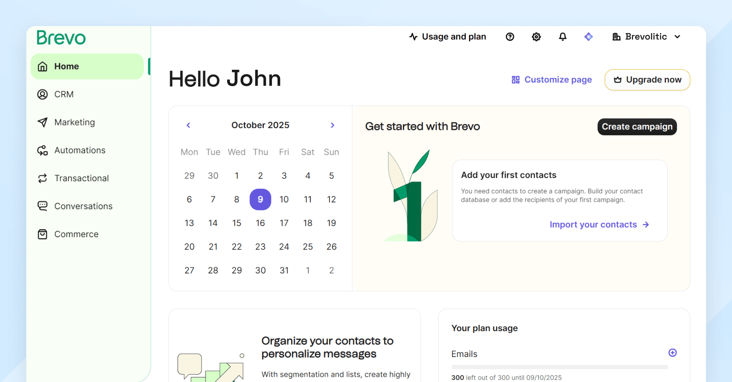Screen dimensions: 732x382
Task: Open Commerce in the sidebar
Action: [x=76, y=234]
